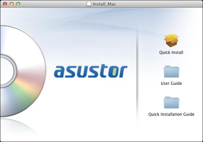Select the User Guide text label
Screen dimensions: 203x142
pyautogui.click(x=171, y=83)
